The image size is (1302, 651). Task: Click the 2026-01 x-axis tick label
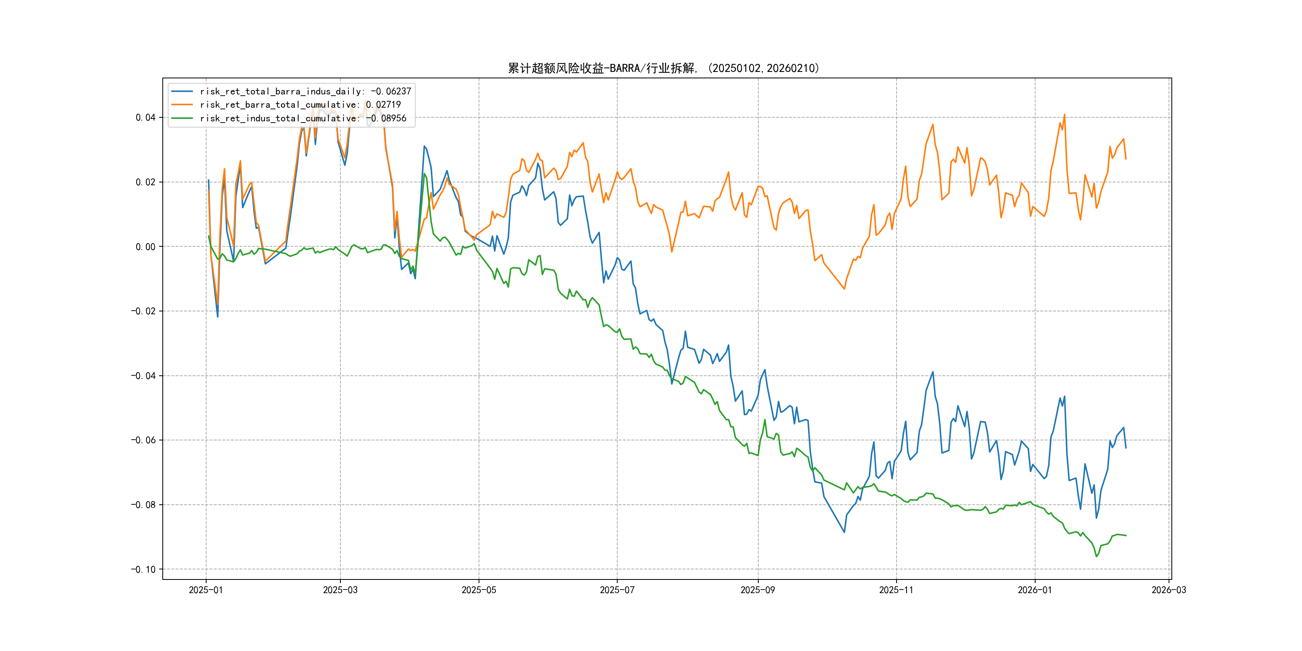[1035, 590]
